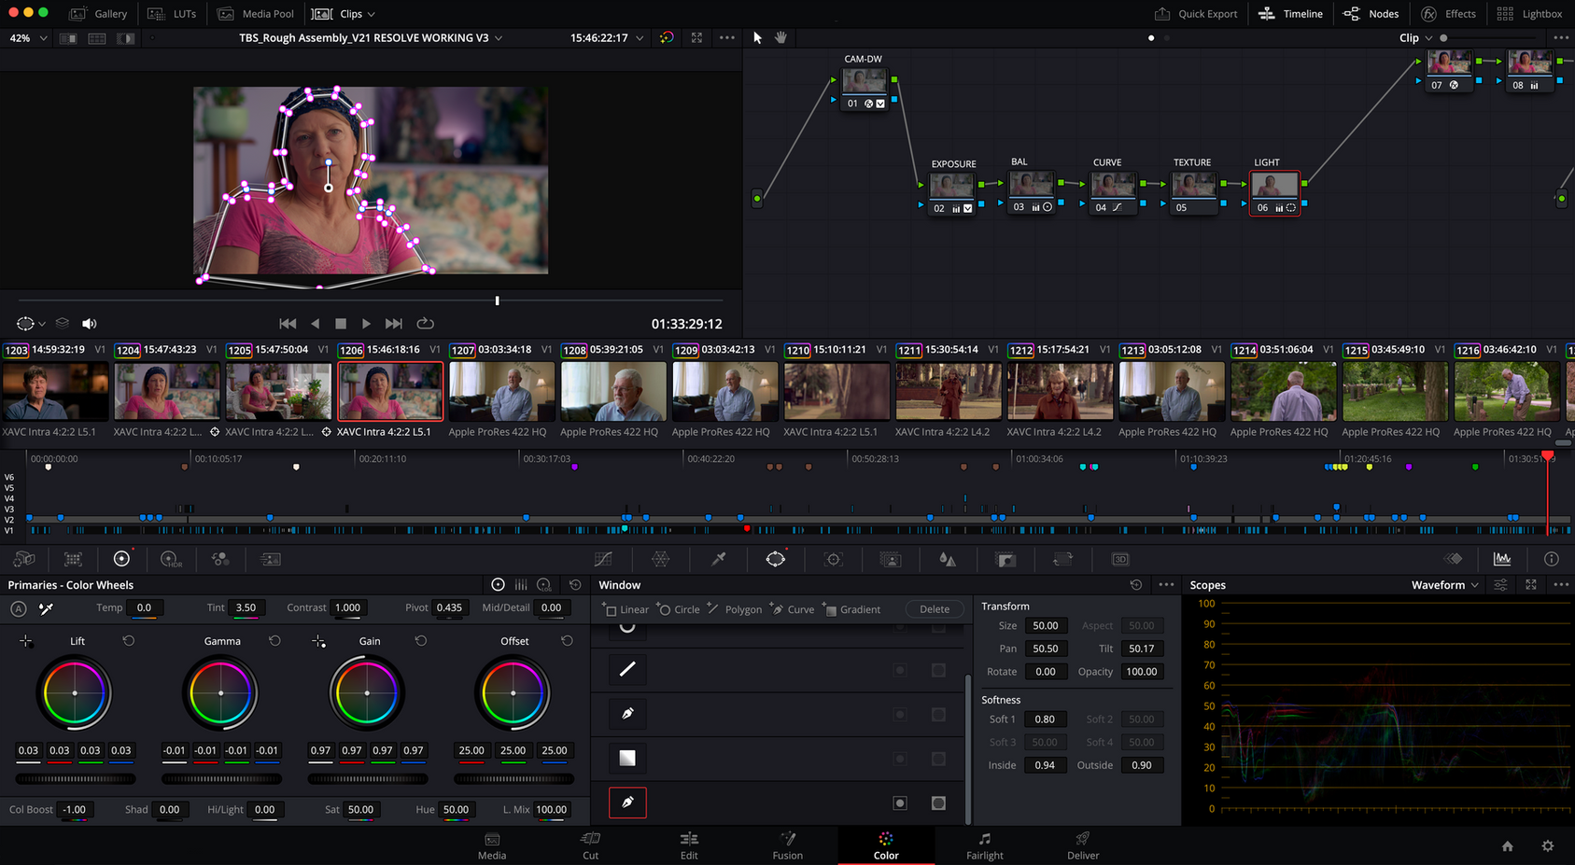The width and height of the screenshot is (1575, 865).
Task: Switch to the Edit page
Action: [689, 845]
